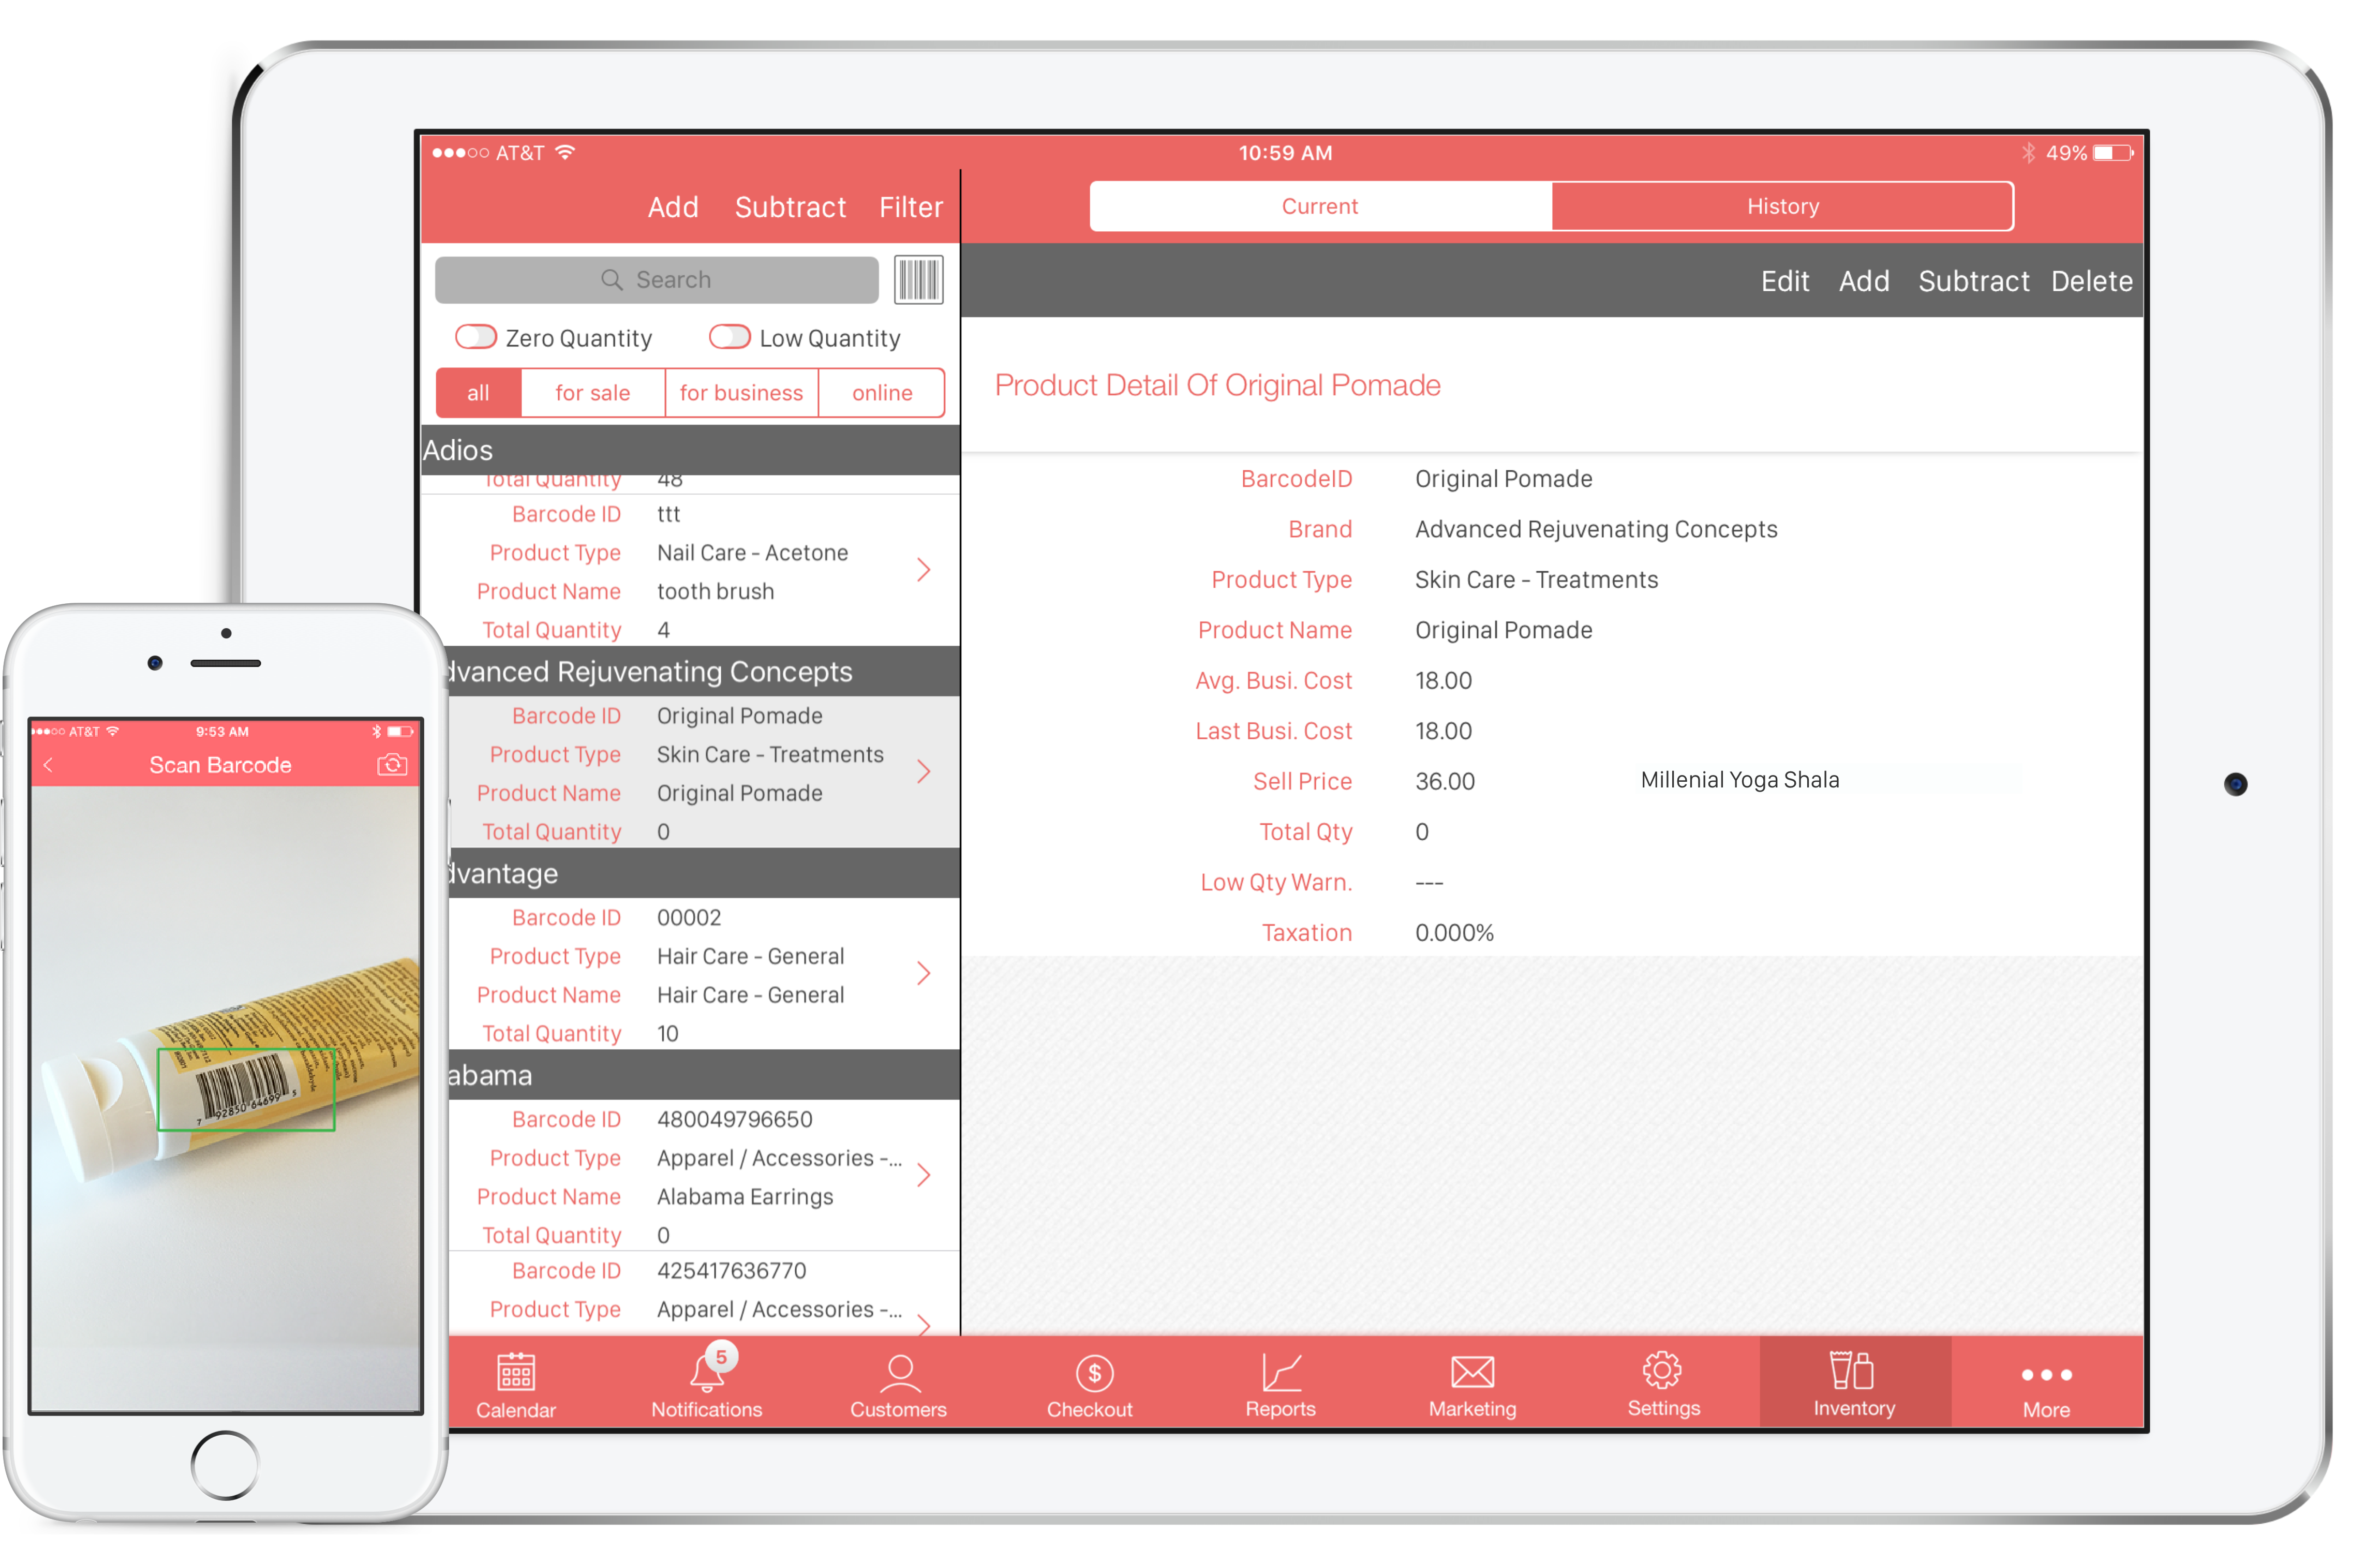Expand the tooth brush product row chevron
The image size is (2380, 1563).
(924, 570)
